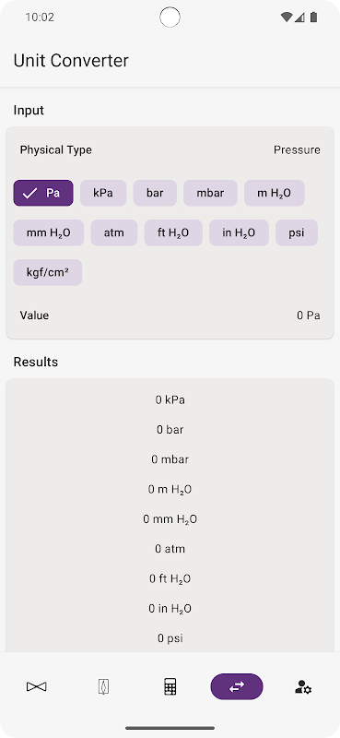
Task: Tap the battery icon in status bar
Action: click(x=313, y=18)
